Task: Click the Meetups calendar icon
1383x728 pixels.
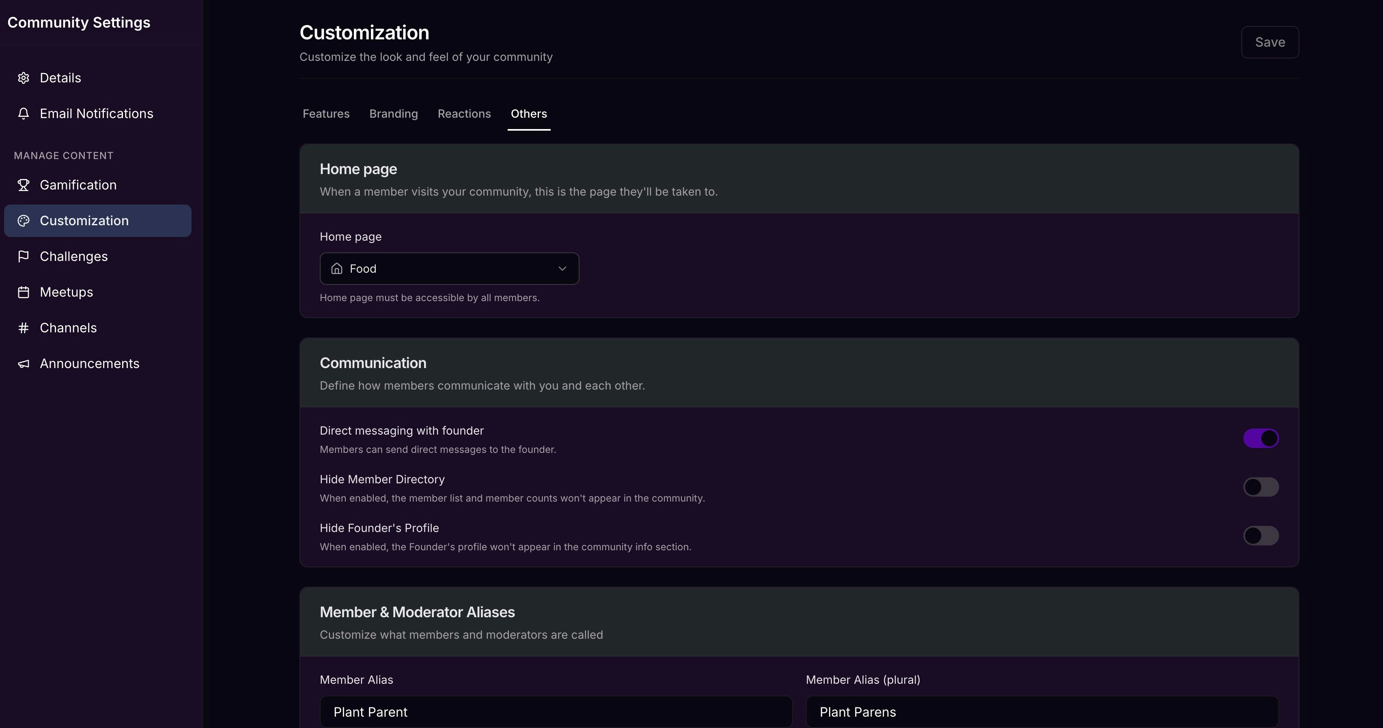Action: coord(23,292)
